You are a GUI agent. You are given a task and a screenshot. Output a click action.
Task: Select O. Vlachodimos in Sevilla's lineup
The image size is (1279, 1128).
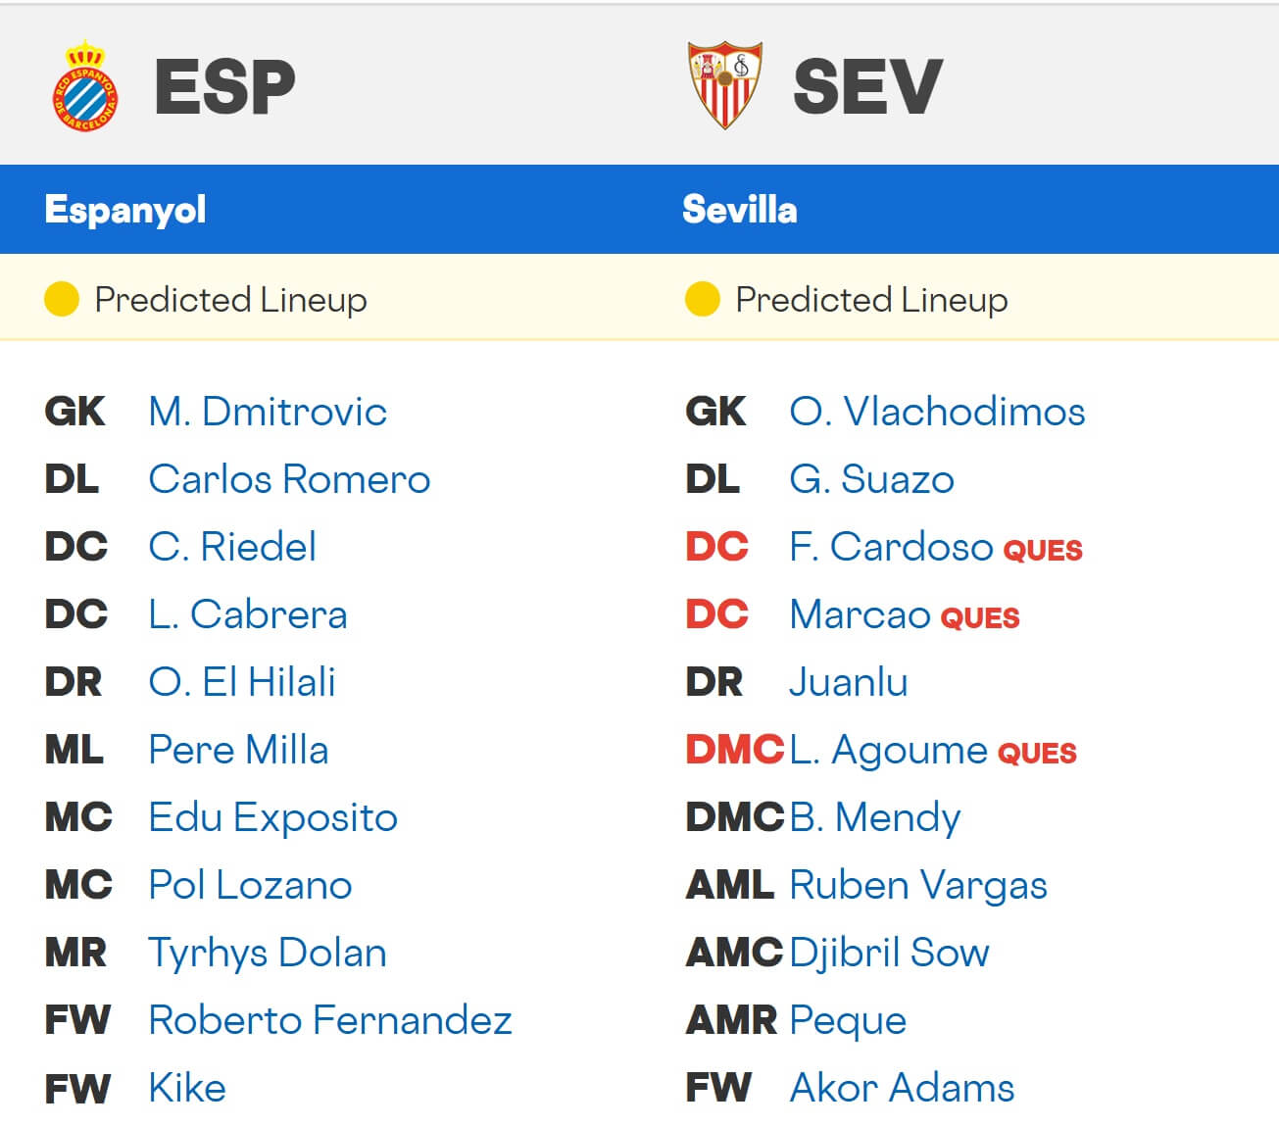tap(936, 412)
